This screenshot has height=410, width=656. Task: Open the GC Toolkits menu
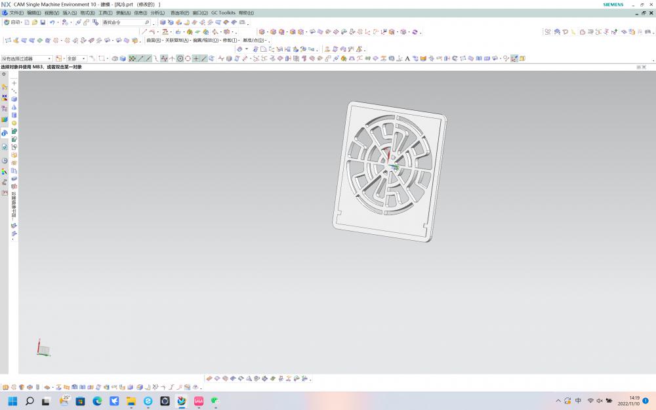[223, 13]
